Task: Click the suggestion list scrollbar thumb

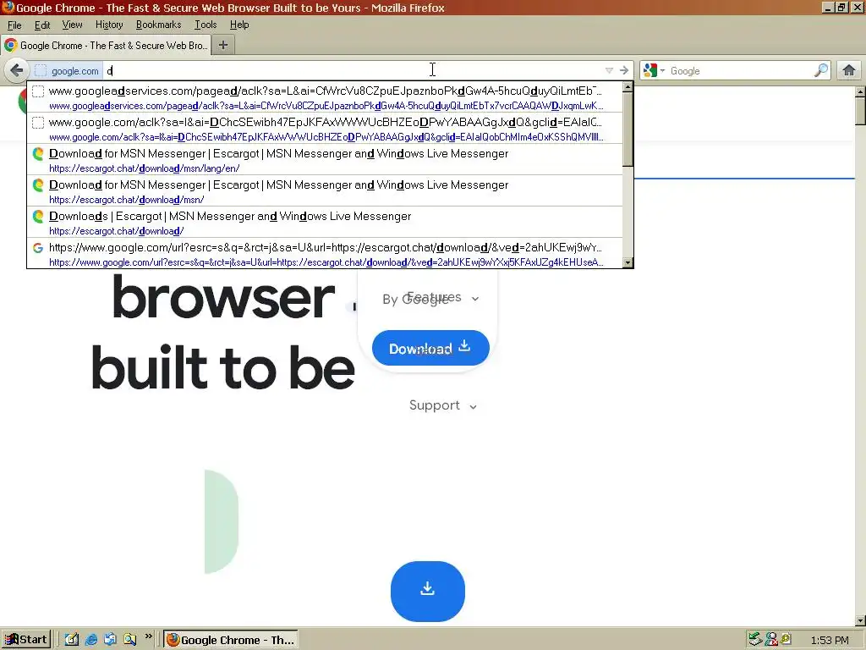Action: 628,129
